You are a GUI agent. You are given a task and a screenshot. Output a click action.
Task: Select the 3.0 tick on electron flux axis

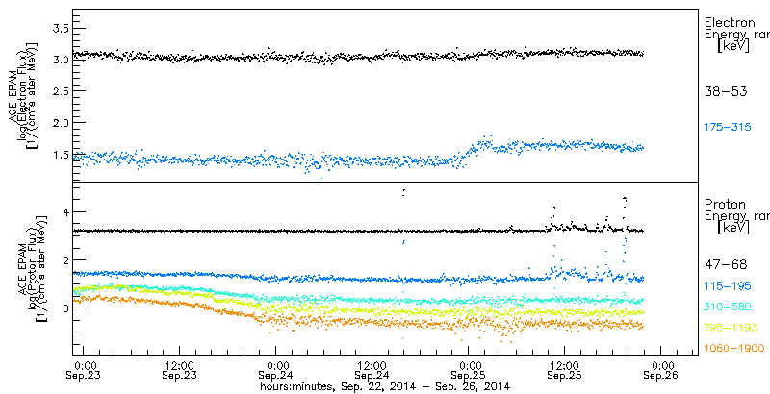tap(61, 60)
